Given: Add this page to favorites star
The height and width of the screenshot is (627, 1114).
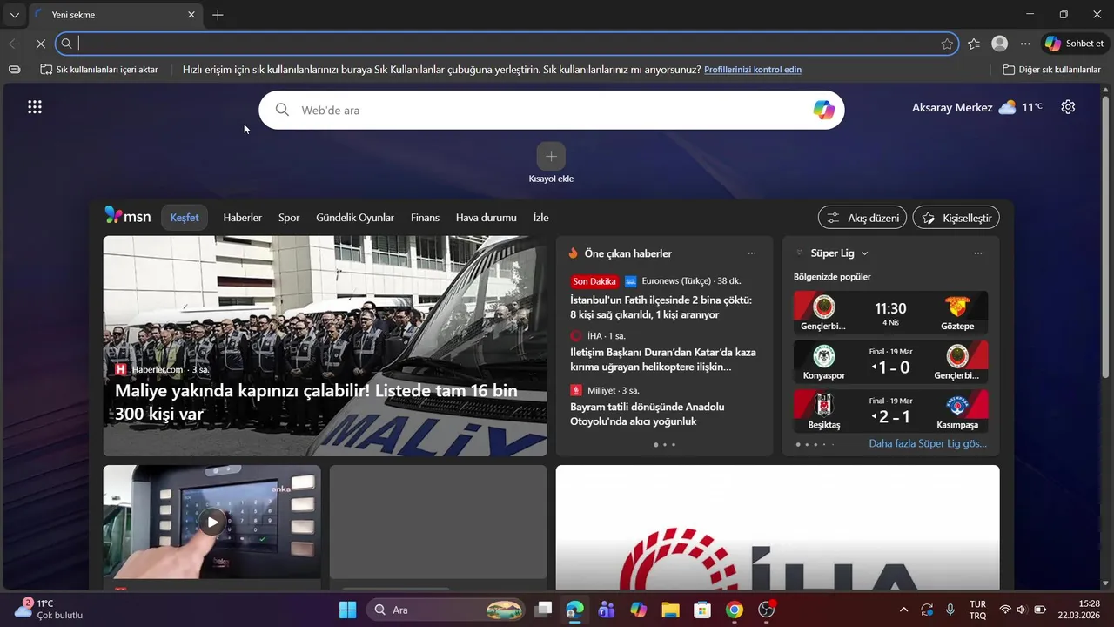Looking at the screenshot, I should [x=947, y=44].
